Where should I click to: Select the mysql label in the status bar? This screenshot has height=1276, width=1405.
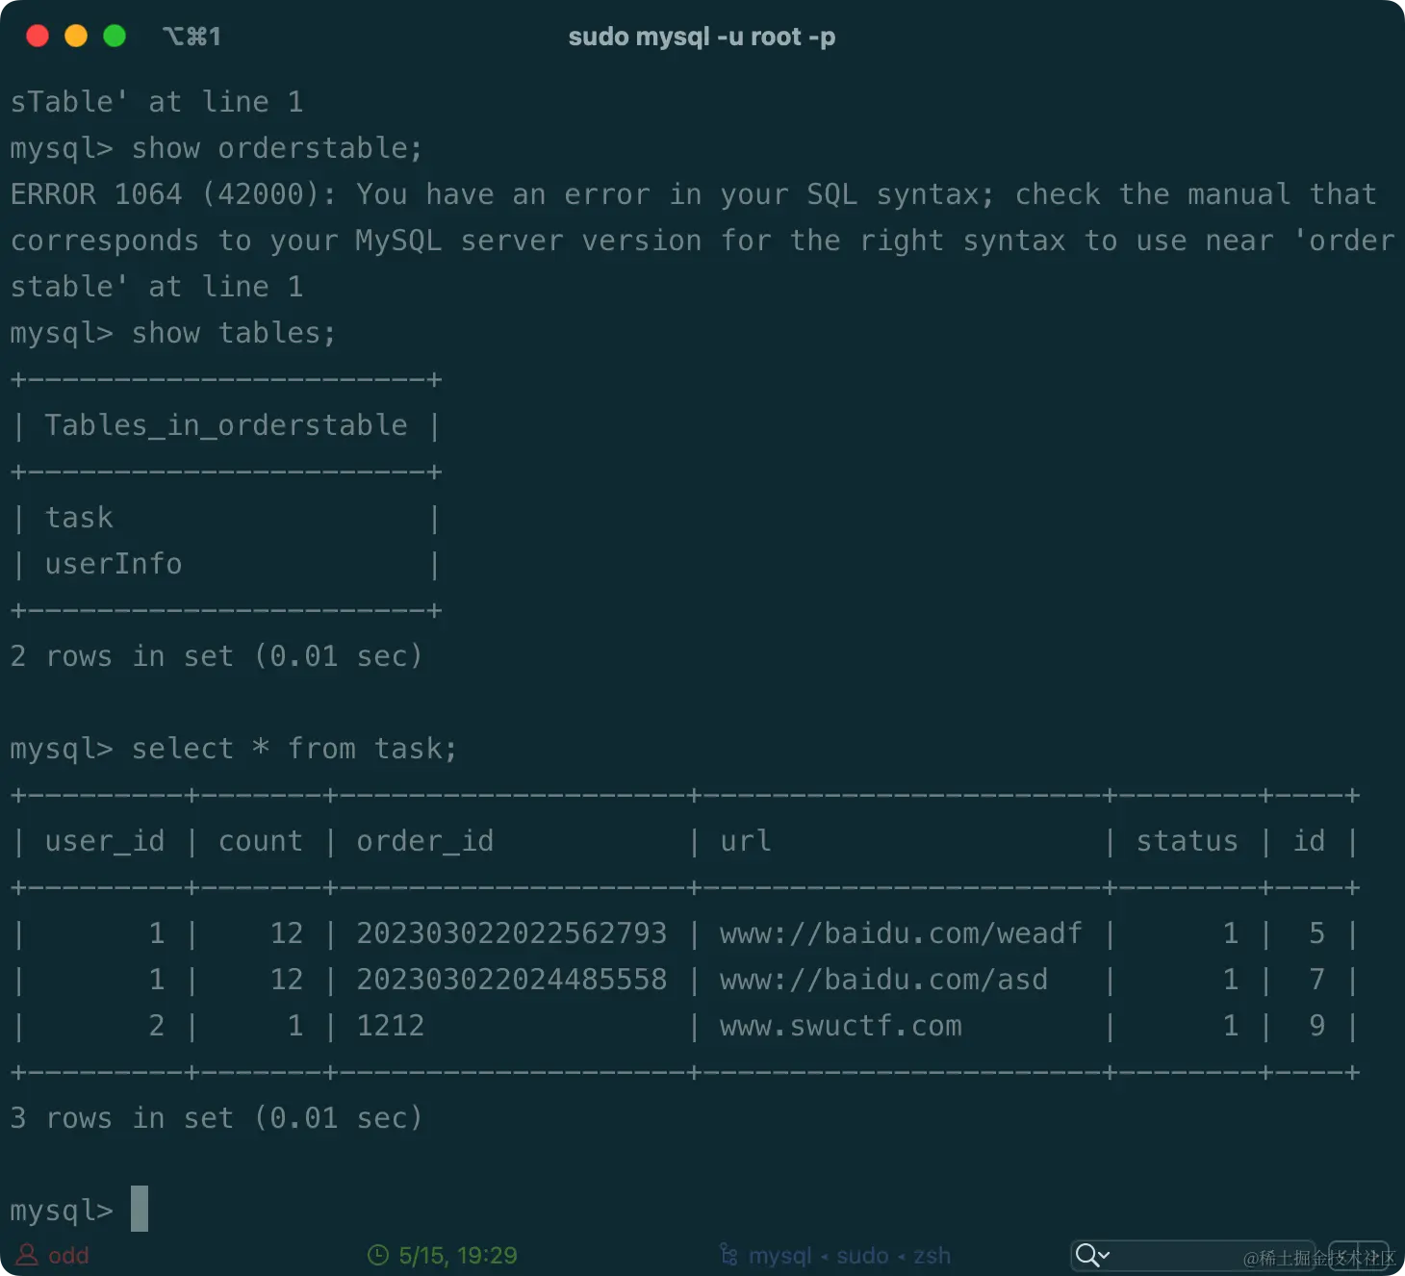pyautogui.click(x=779, y=1255)
